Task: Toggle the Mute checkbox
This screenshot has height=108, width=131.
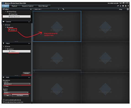Action: pos(4,86)
